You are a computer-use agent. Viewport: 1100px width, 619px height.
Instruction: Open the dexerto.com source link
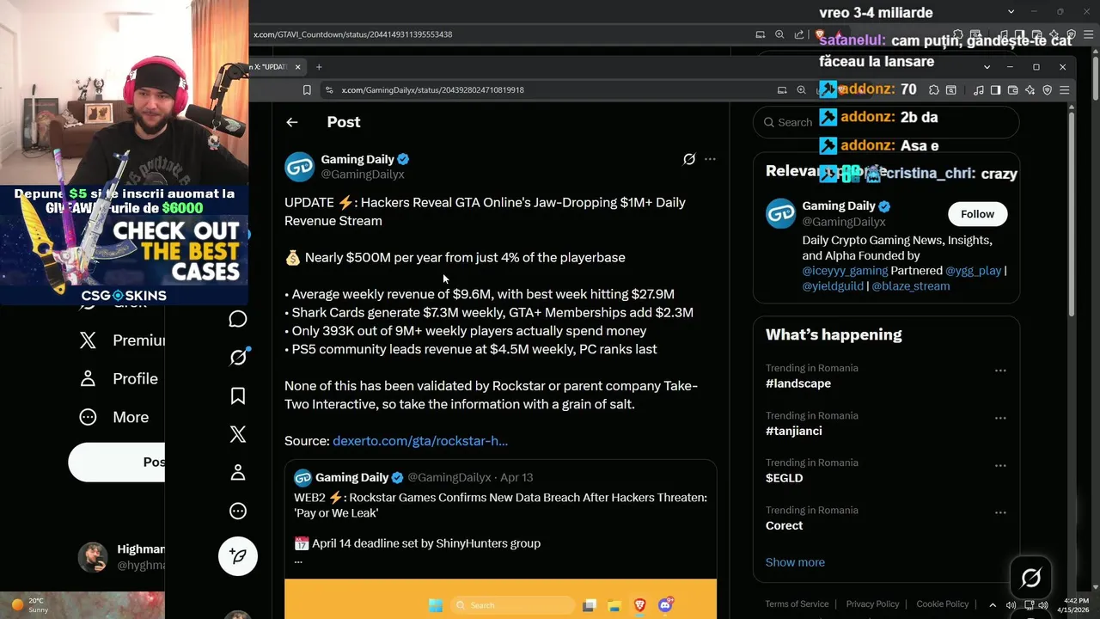pyautogui.click(x=420, y=441)
